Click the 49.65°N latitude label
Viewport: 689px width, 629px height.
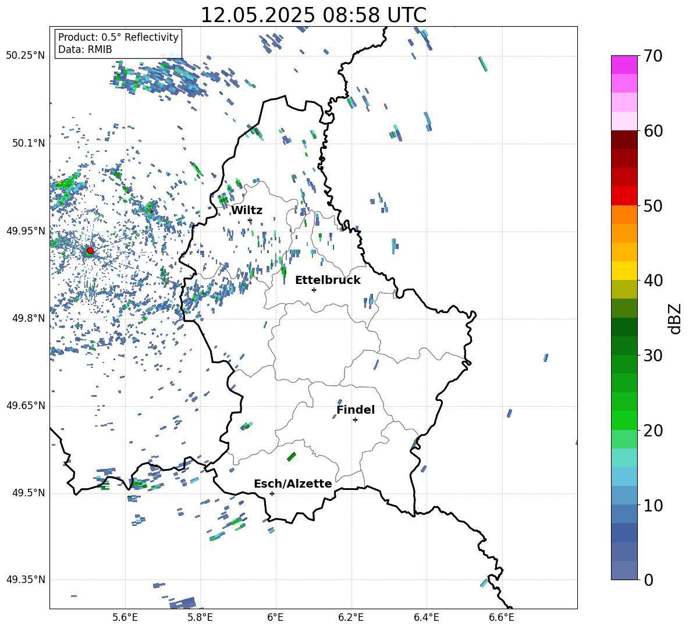[25, 405]
